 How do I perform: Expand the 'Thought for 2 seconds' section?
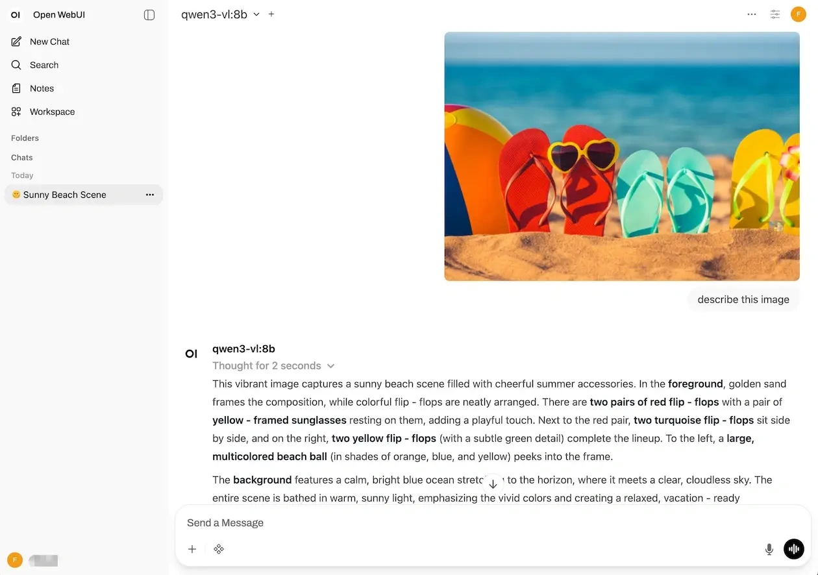click(273, 365)
